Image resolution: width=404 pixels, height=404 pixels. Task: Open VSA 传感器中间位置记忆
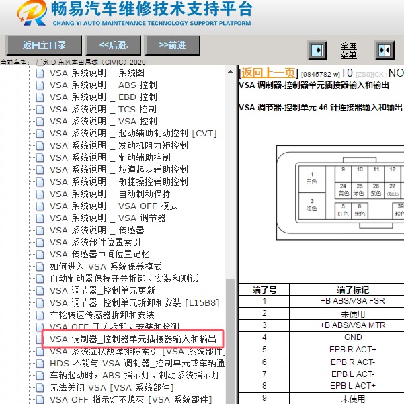click(x=99, y=255)
